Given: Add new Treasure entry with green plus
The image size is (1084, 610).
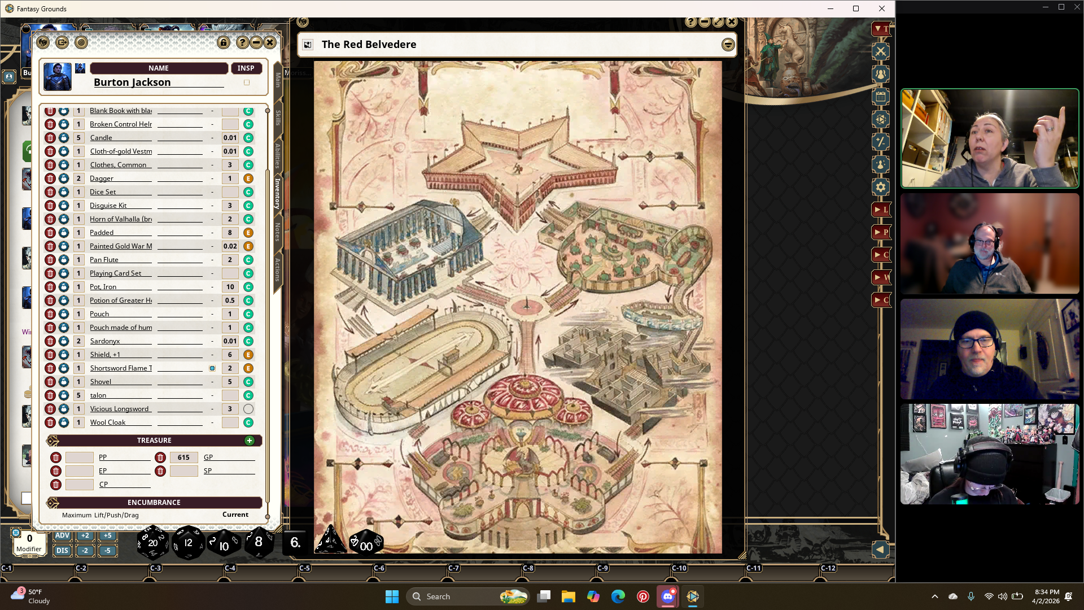Looking at the screenshot, I should tap(250, 441).
